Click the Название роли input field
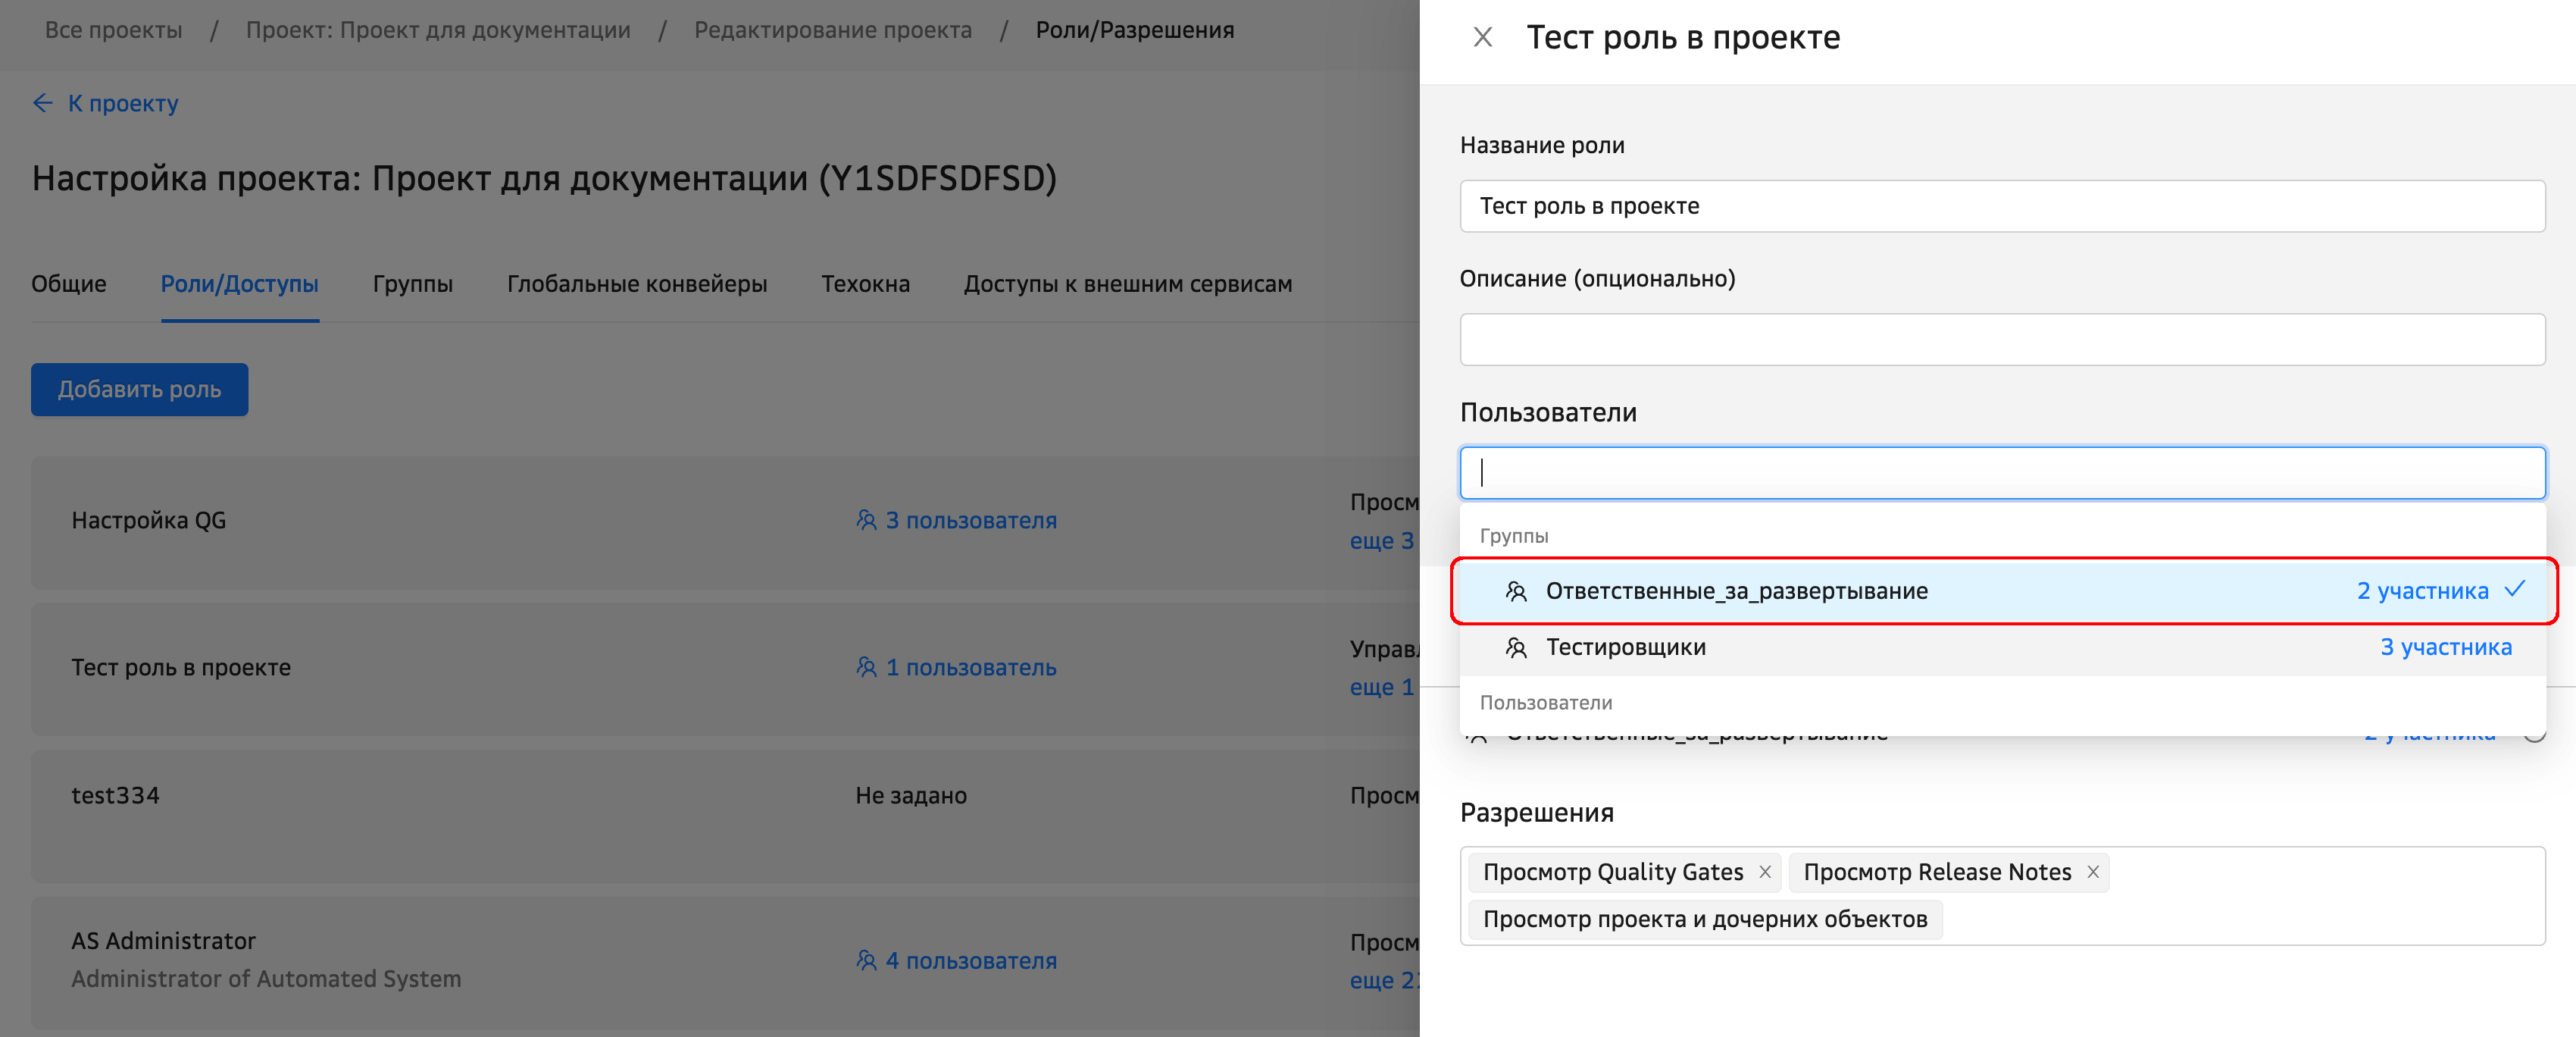 click(x=2000, y=206)
